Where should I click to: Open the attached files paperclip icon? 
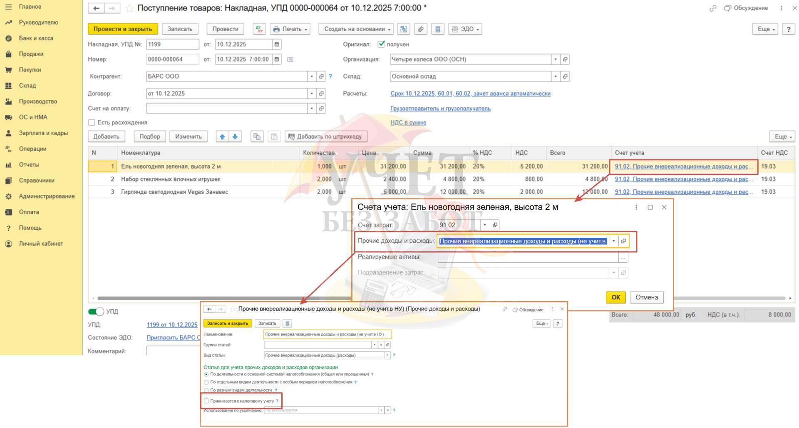[x=421, y=29]
